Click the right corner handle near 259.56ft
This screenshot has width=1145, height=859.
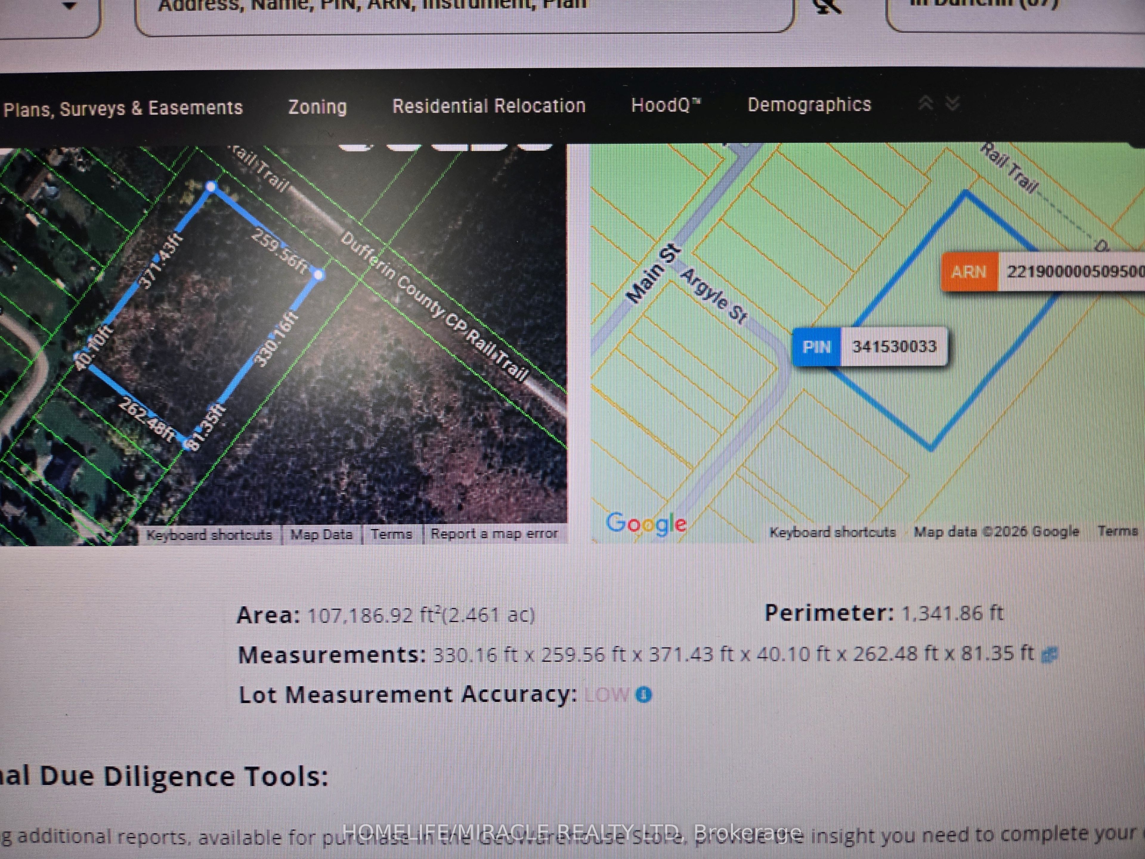click(319, 274)
